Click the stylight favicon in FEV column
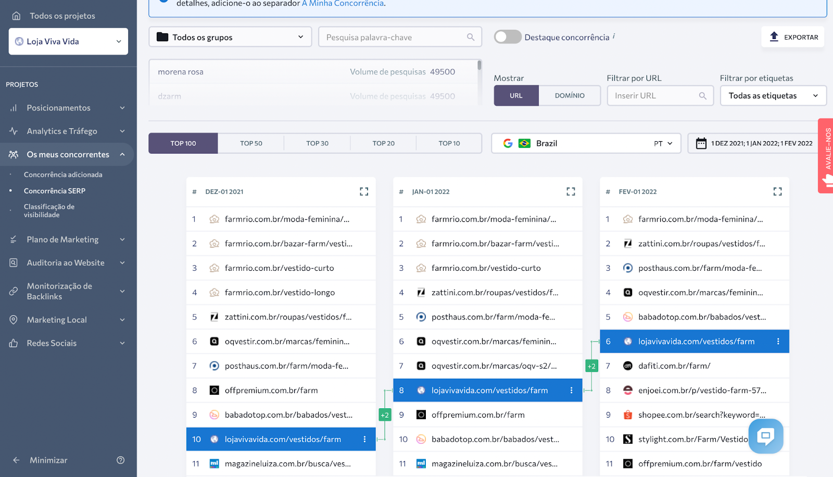This screenshot has height=477, width=833. click(628, 440)
